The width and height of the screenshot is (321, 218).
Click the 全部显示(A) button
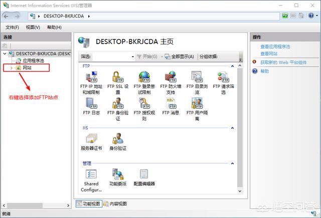tap(180, 57)
